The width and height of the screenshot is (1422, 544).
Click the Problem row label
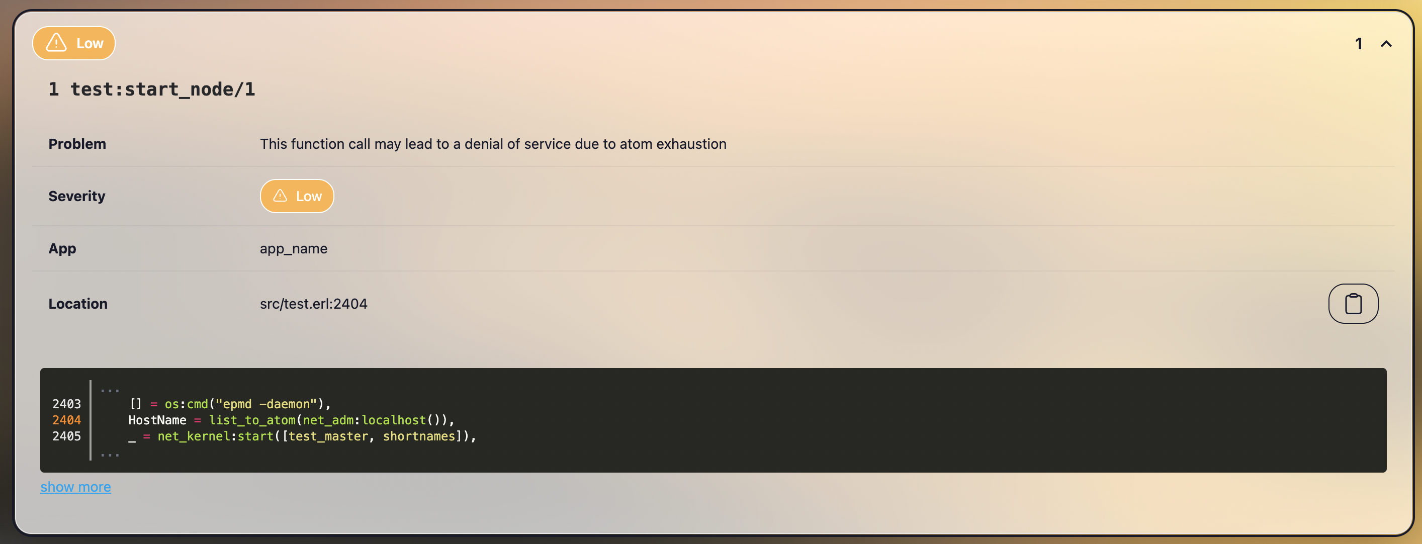77,144
